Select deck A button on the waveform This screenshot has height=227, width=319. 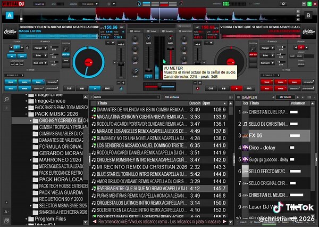pos(10,15)
